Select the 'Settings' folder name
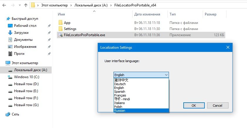 pyautogui.click(x=70, y=29)
